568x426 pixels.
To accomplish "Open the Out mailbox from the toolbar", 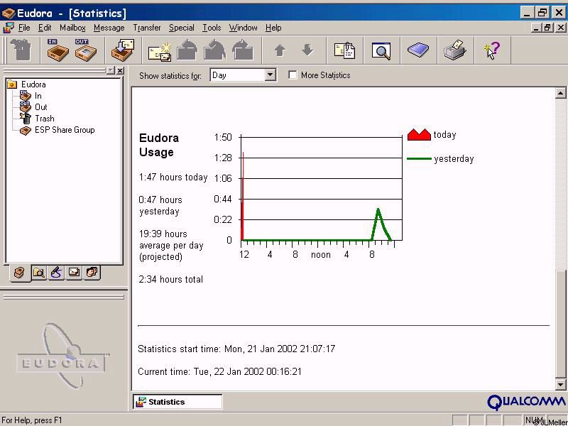I will pyautogui.click(x=85, y=50).
